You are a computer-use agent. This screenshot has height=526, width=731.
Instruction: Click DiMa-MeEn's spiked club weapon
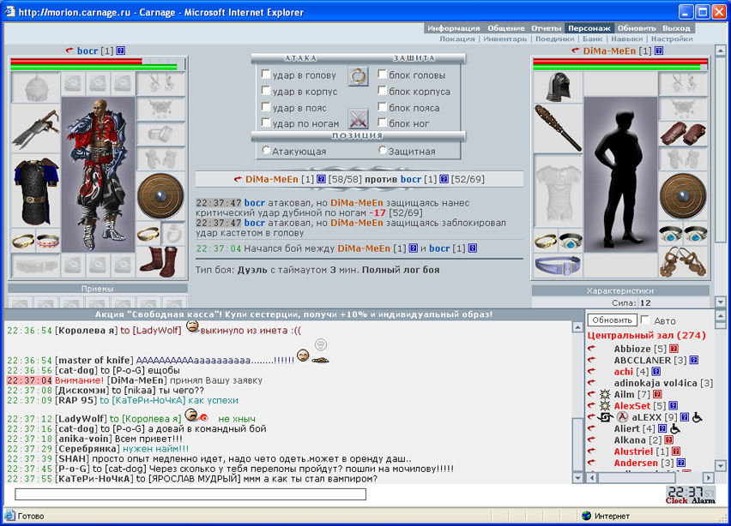[558, 128]
